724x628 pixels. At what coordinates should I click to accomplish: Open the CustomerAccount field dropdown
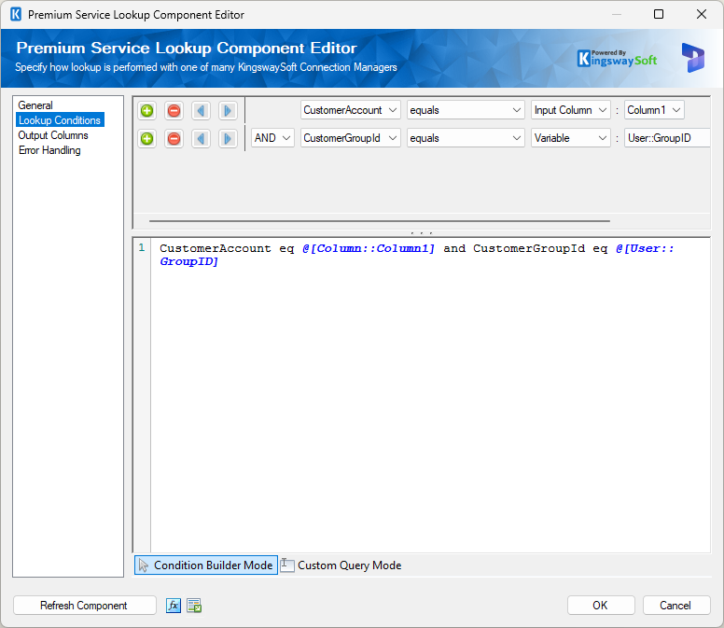pyautogui.click(x=350, y=110)
